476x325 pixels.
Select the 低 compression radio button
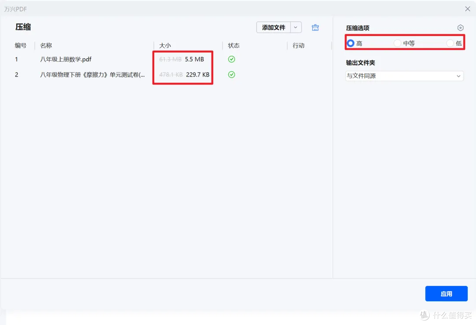coord(450,43)
